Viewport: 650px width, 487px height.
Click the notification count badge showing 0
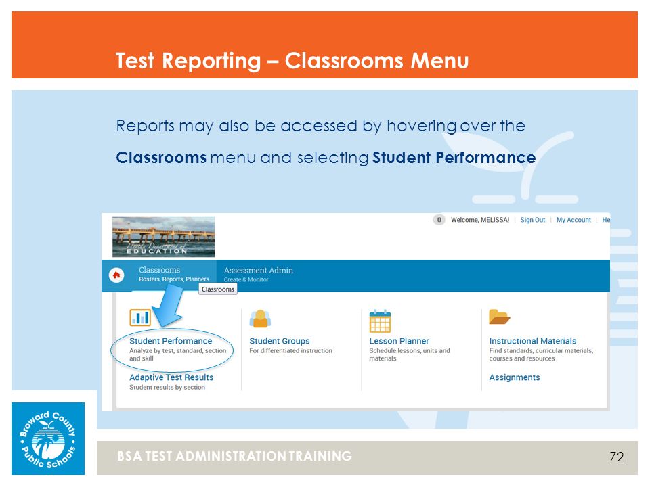coord(439,220)
